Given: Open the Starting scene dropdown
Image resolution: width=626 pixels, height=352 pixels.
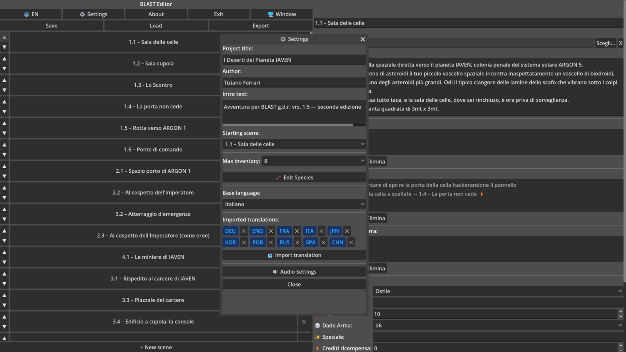Looking at the screenshot, I should coord(294,144).
